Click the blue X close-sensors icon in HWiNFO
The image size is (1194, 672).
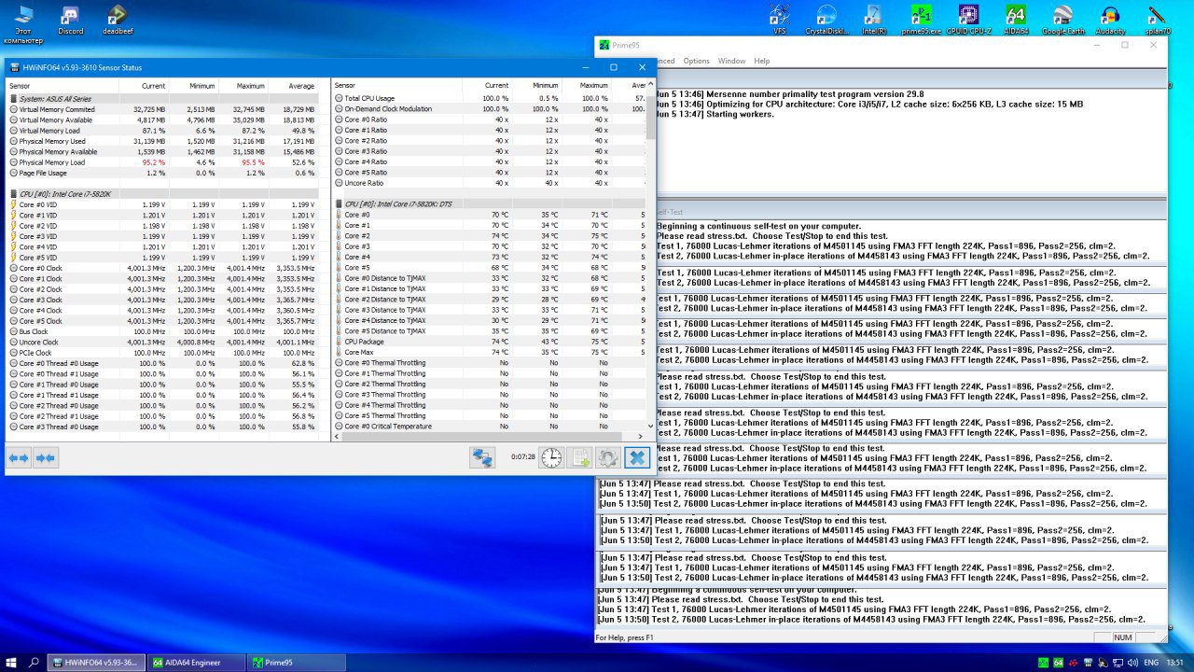(637, 457)
